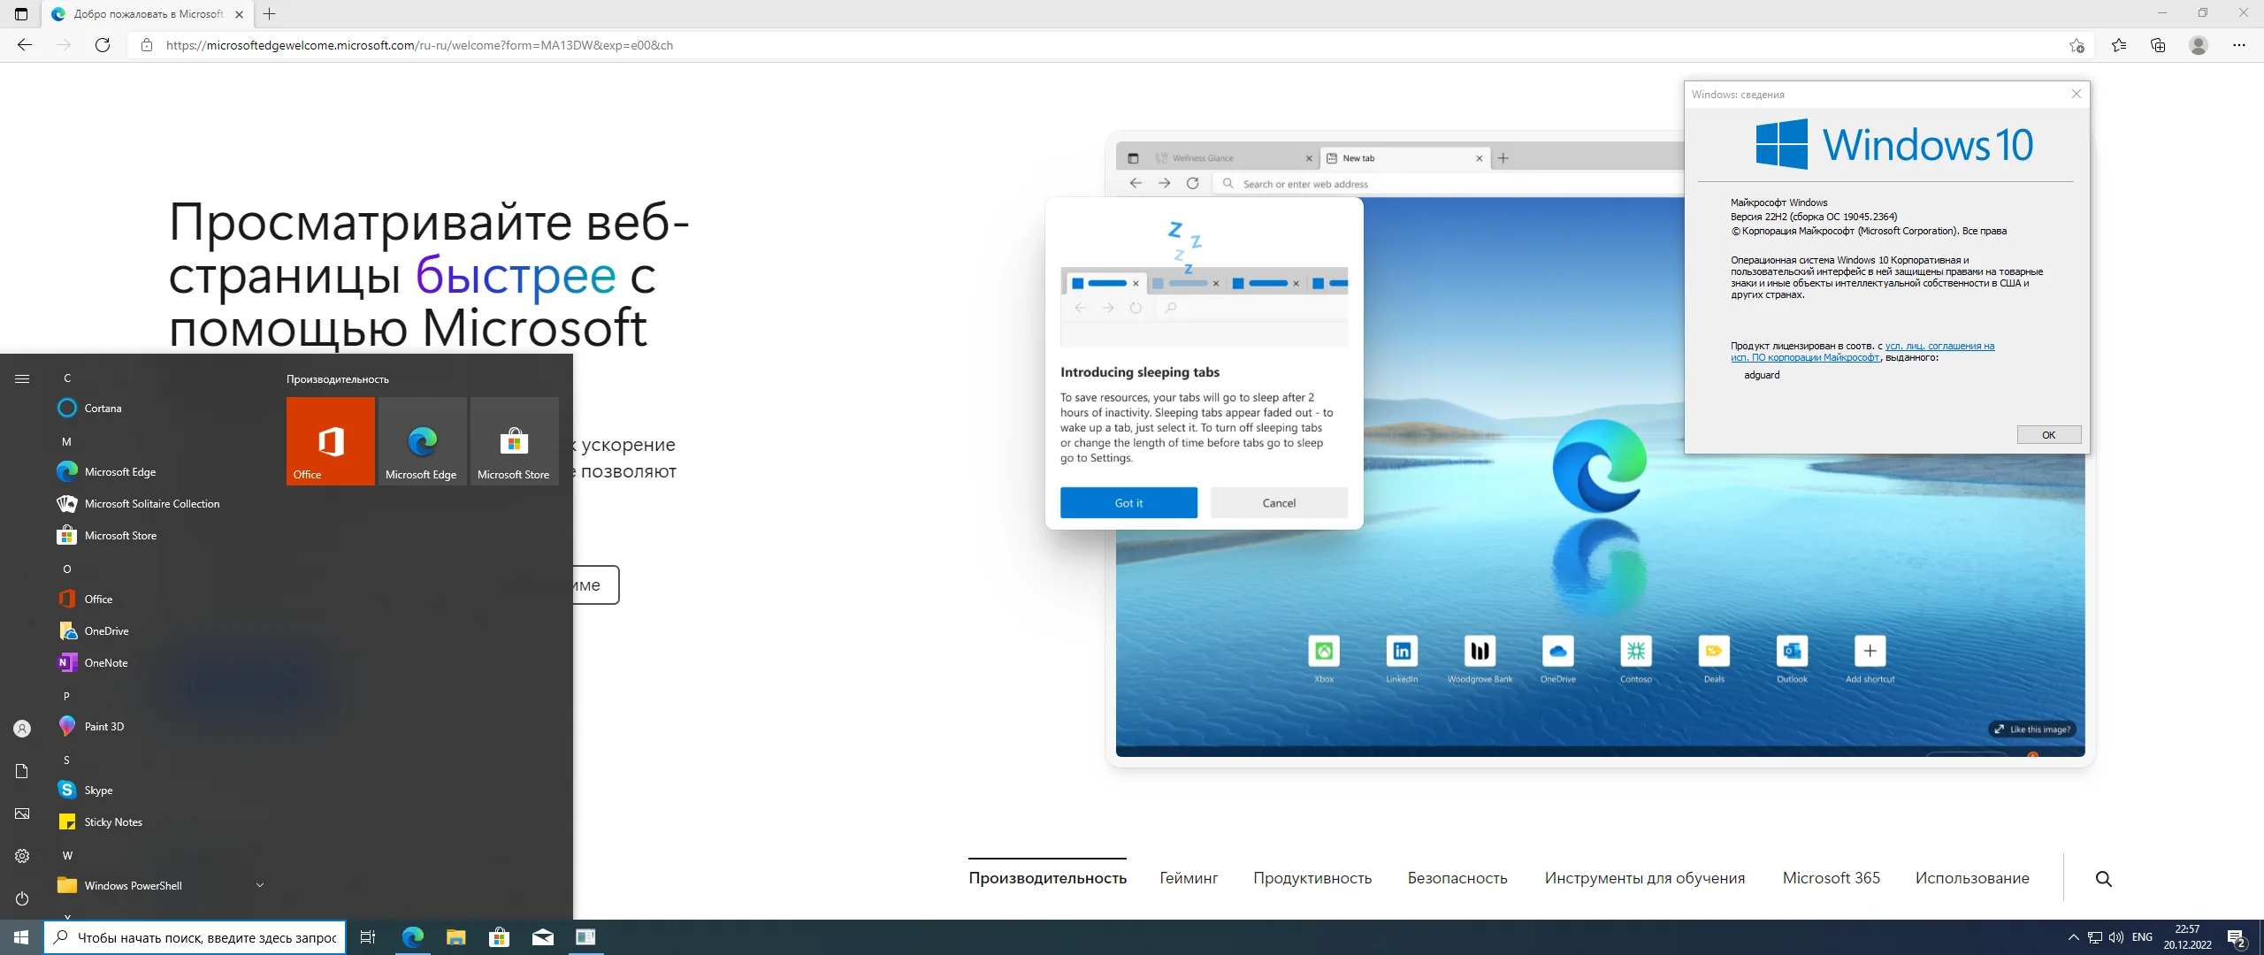
Task: Open Edge Settings and more menu
Action: coord(2239,45)
